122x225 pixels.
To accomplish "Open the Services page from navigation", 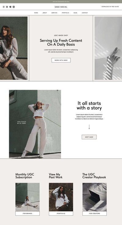I will tap(54, 13).
